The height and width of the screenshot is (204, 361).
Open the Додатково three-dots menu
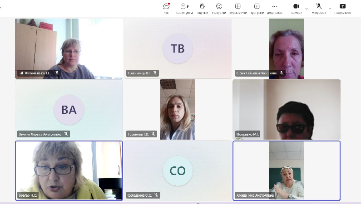click(x=274, y=9)
